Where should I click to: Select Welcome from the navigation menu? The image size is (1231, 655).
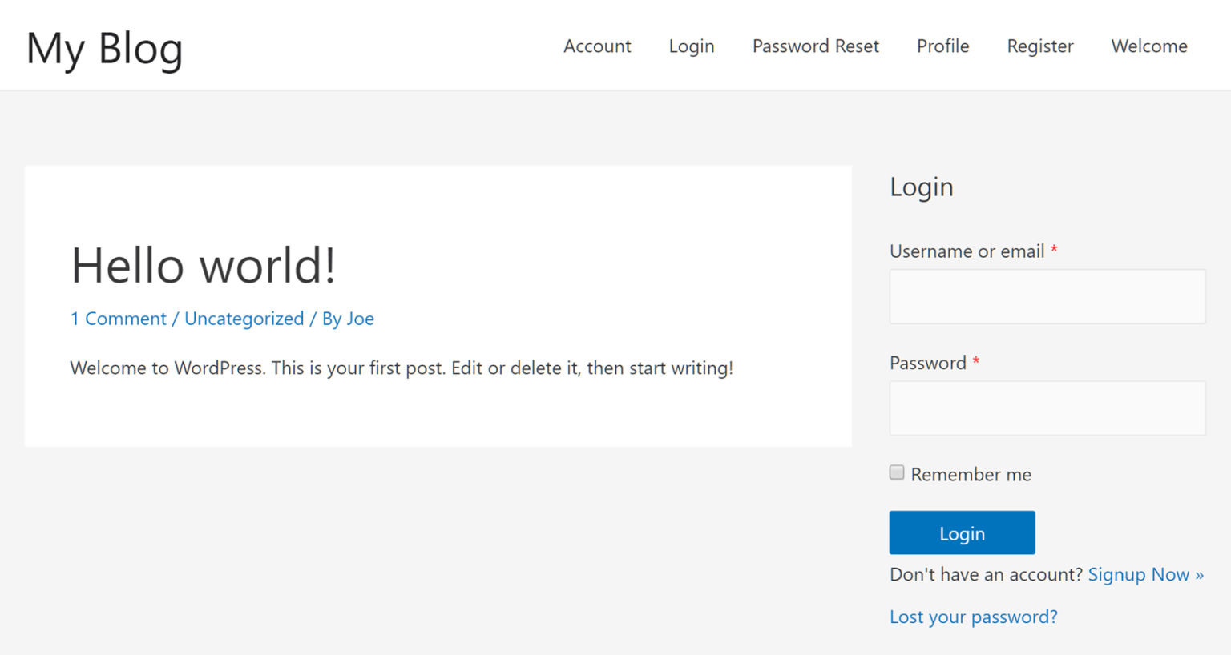point(1148,46)
